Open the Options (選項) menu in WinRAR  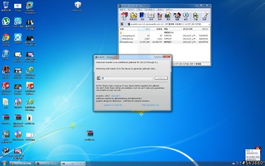point(160,10)
